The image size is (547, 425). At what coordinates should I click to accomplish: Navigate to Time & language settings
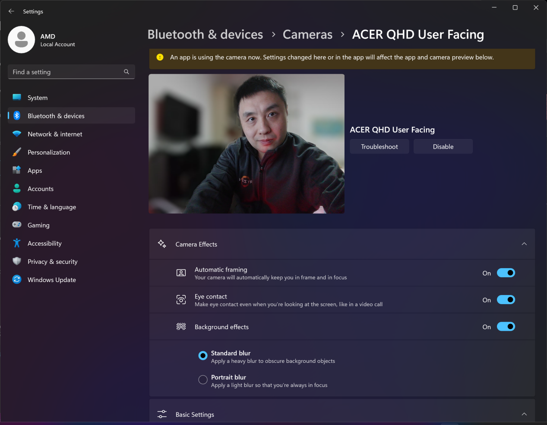(52, 207)
